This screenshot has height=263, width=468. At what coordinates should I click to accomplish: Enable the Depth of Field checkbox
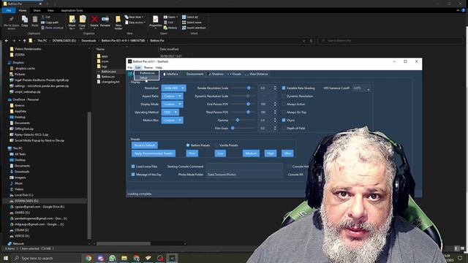coord(284,129)
